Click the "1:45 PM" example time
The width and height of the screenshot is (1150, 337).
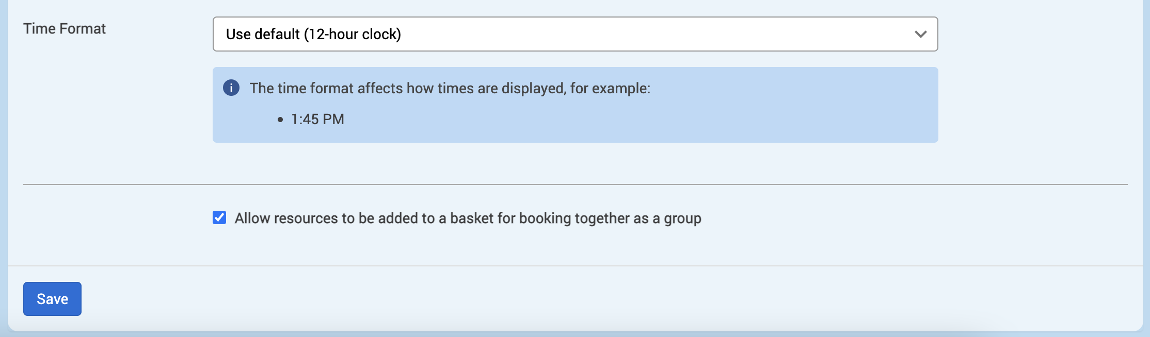point(317,120)
